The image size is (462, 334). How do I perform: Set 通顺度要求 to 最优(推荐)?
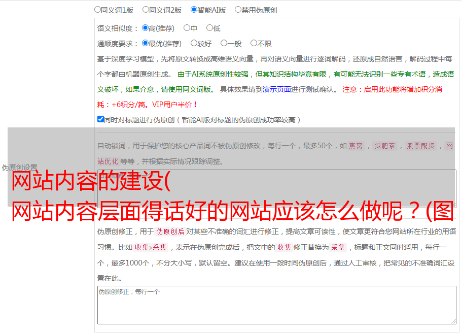point(145,43)
